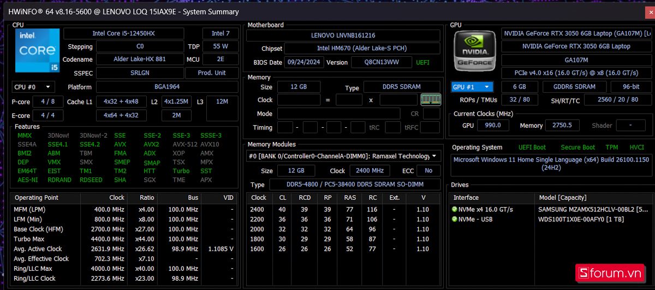This screenshot has height=290, width=655.
Task: Click the Intel 7 process field
Action: tap(221, 33)
